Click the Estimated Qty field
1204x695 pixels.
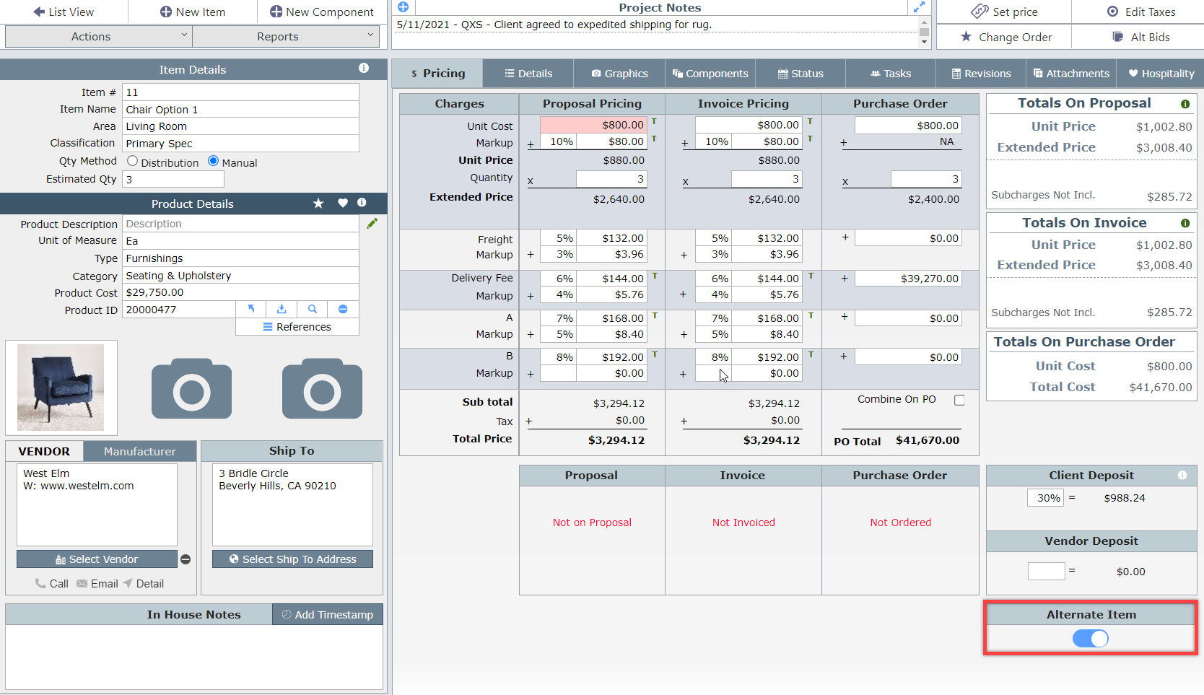click(173, 180)
